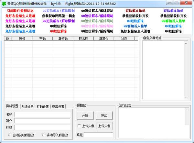Go to the 宽带设置 tab
194x143 pixels.
pos(58,106)
